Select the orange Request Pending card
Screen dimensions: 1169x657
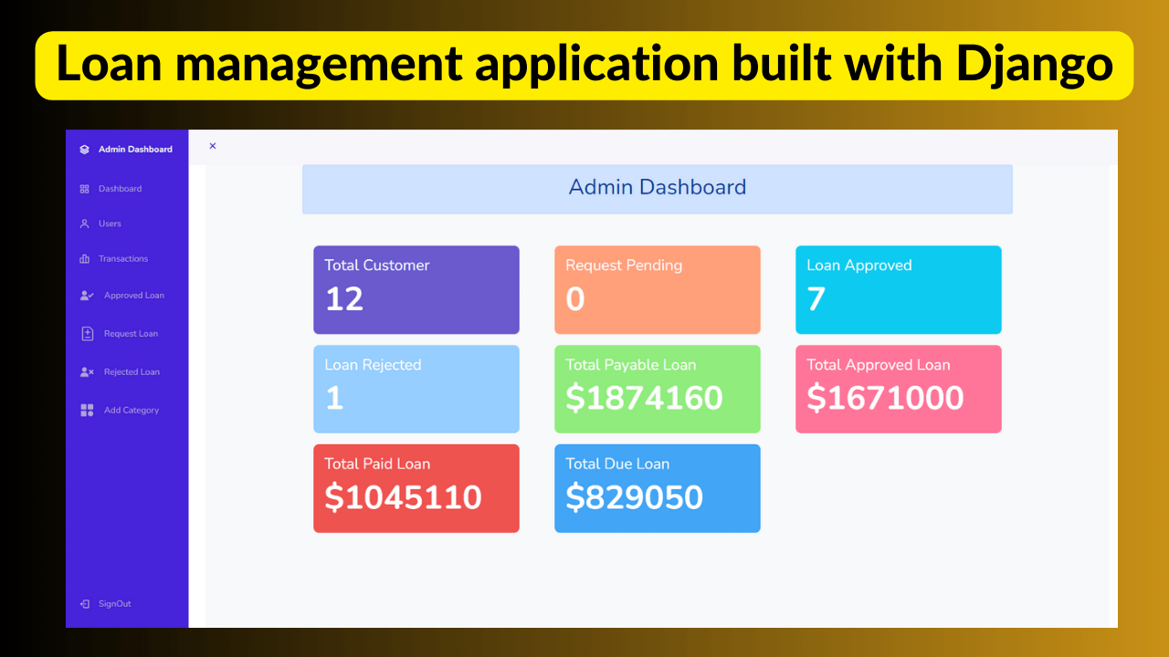tap(657, 289)
